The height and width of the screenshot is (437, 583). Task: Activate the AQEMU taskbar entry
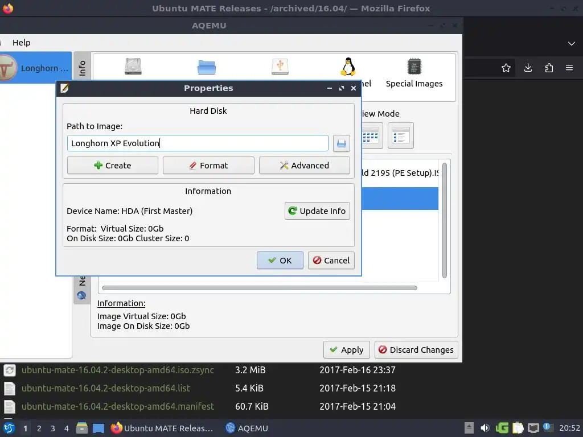click(247, 428)
